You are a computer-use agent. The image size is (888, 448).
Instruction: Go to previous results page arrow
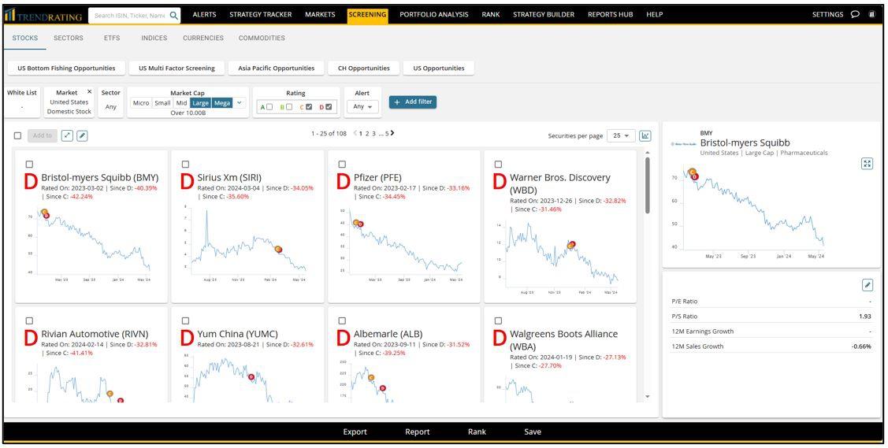click(x=355, y=134)
